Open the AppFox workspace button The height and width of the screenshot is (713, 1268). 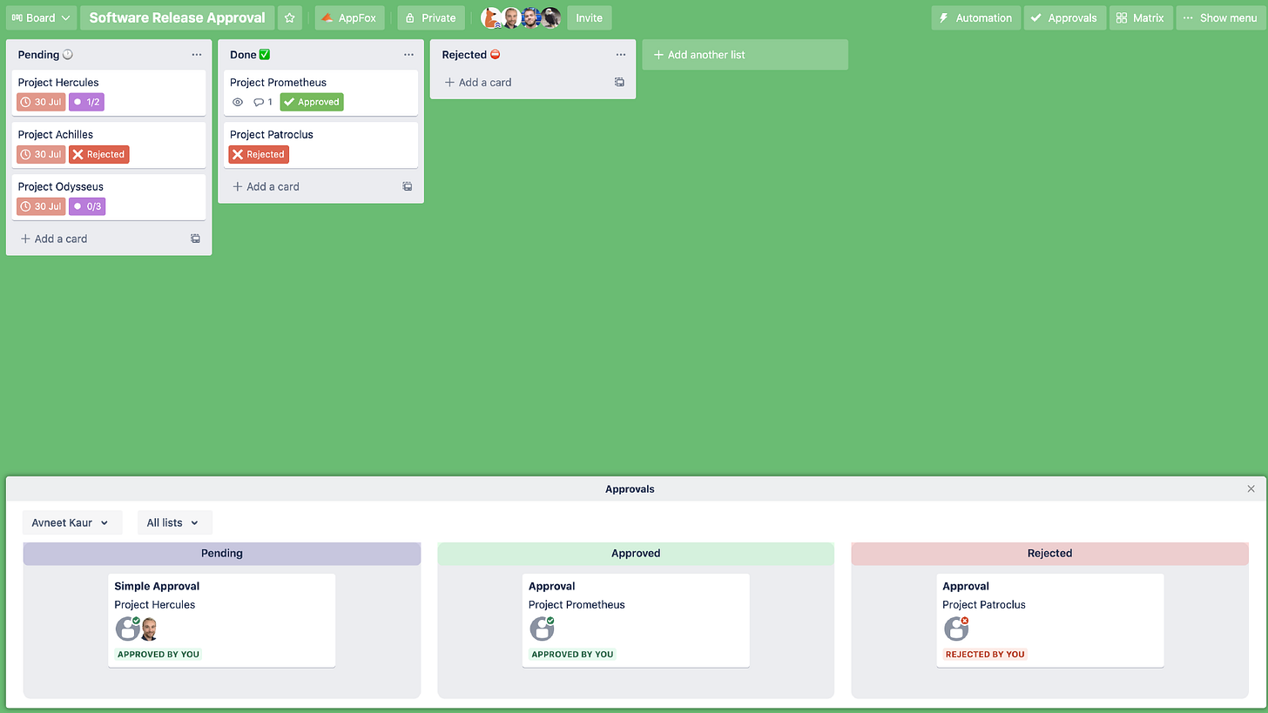point(349,17)
